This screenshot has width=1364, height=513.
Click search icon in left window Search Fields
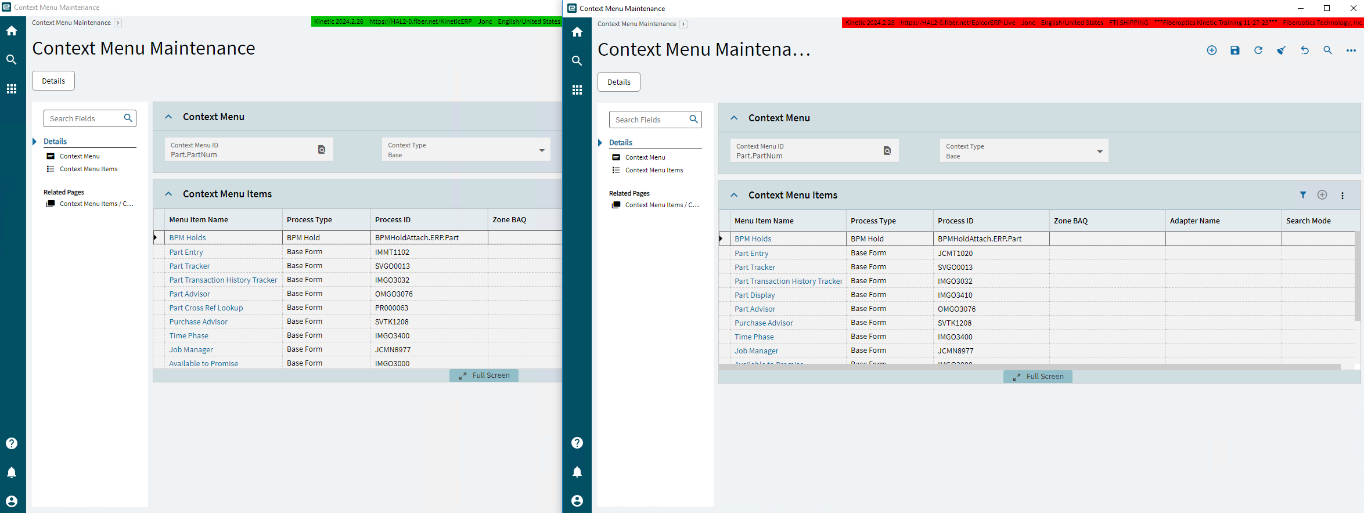(x=128, y=118)
